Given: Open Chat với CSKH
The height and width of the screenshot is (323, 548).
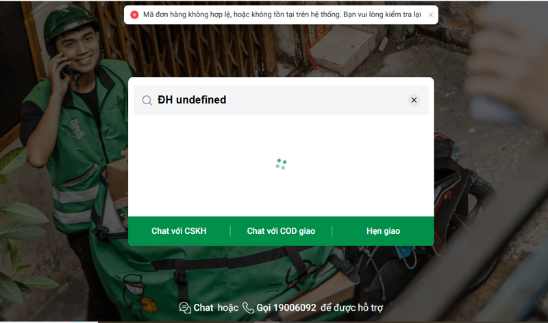Looking at the screenshot, I should point(179,231).
